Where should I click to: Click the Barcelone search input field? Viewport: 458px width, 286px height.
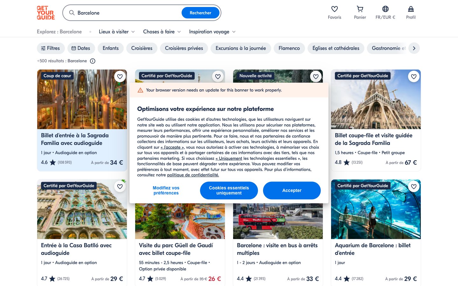tap(127, 13)
